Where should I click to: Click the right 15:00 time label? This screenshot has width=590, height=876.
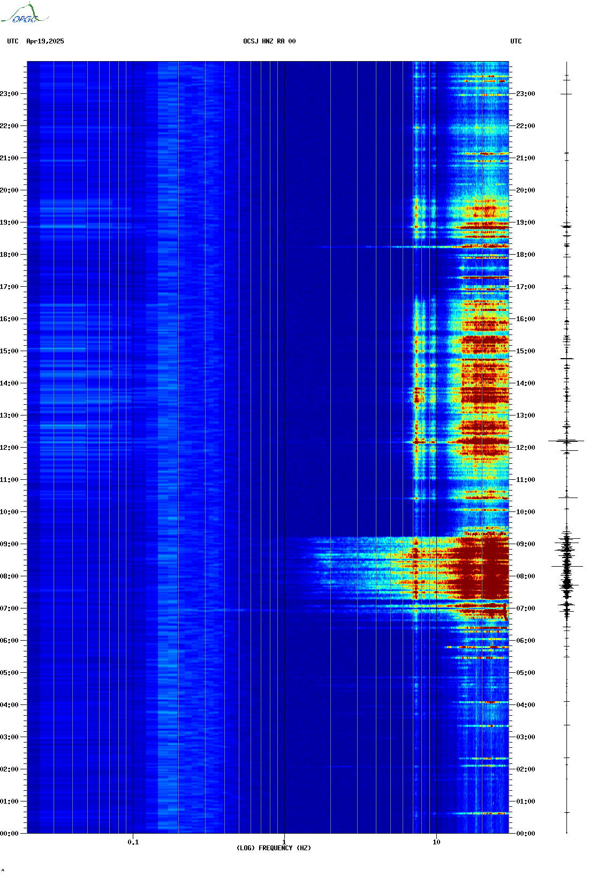[x=526, y=351]
